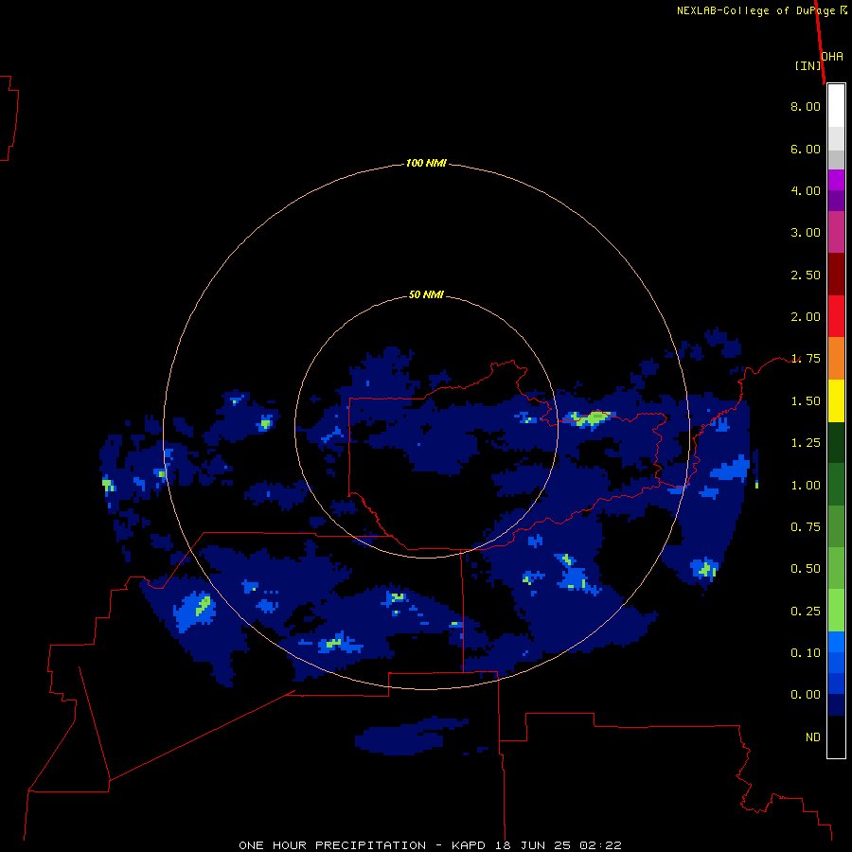Pick the bright magenta legend swatch
852x852 pixels.
836,180
